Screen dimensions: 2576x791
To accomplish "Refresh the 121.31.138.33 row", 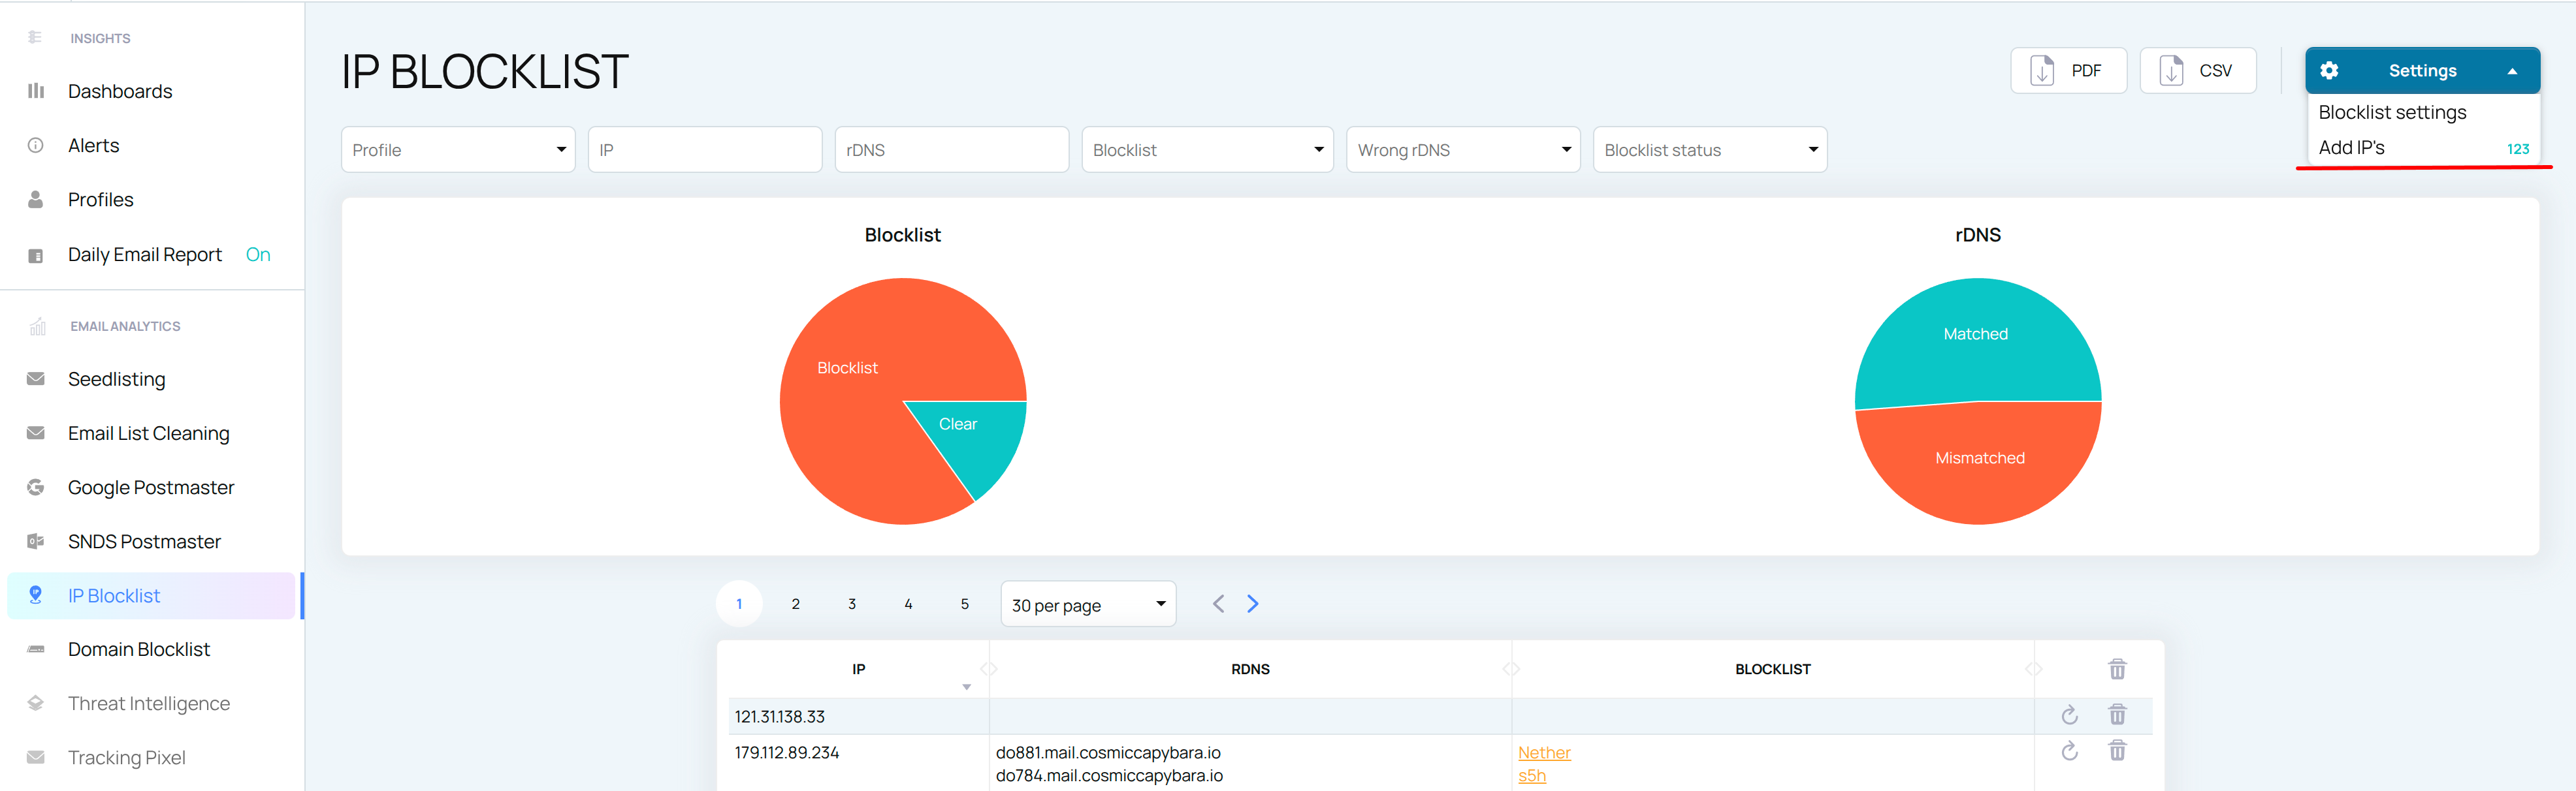I will pos(2069,715).
